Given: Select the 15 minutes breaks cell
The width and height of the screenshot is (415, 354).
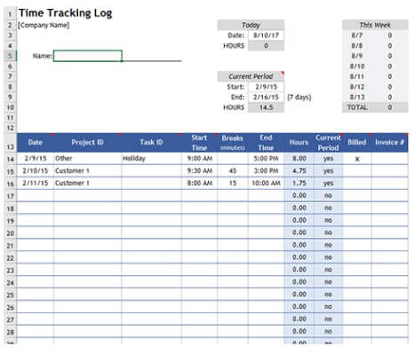Looking at the screenshot, I should point(233,184).
